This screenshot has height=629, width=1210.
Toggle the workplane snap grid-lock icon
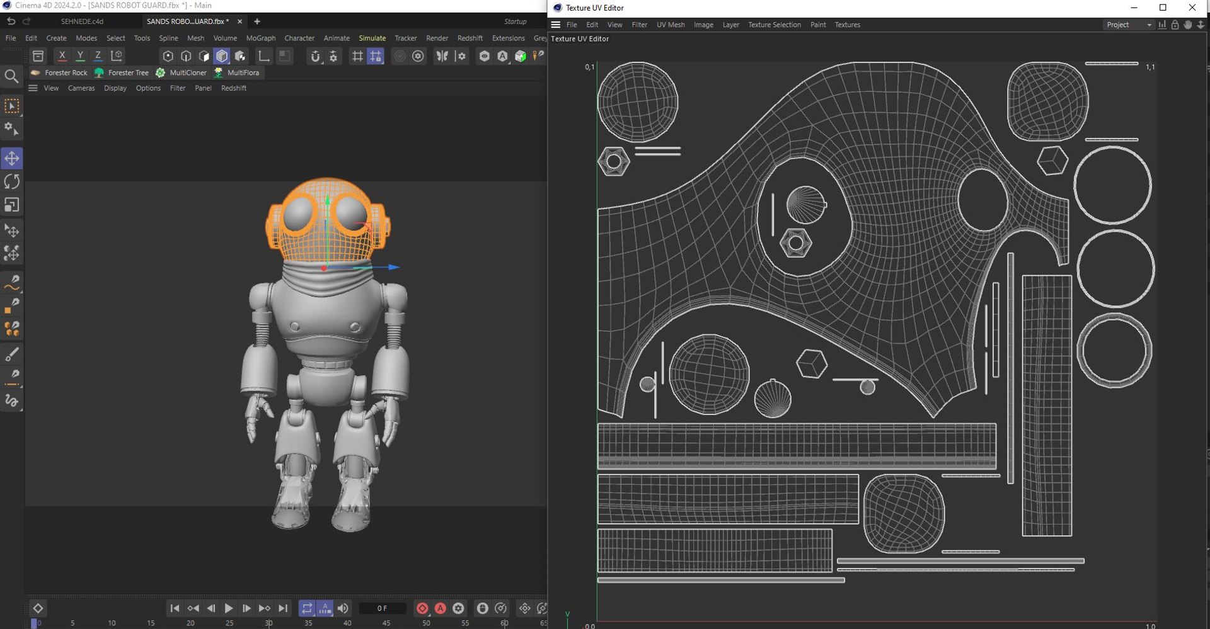point(376,56)
